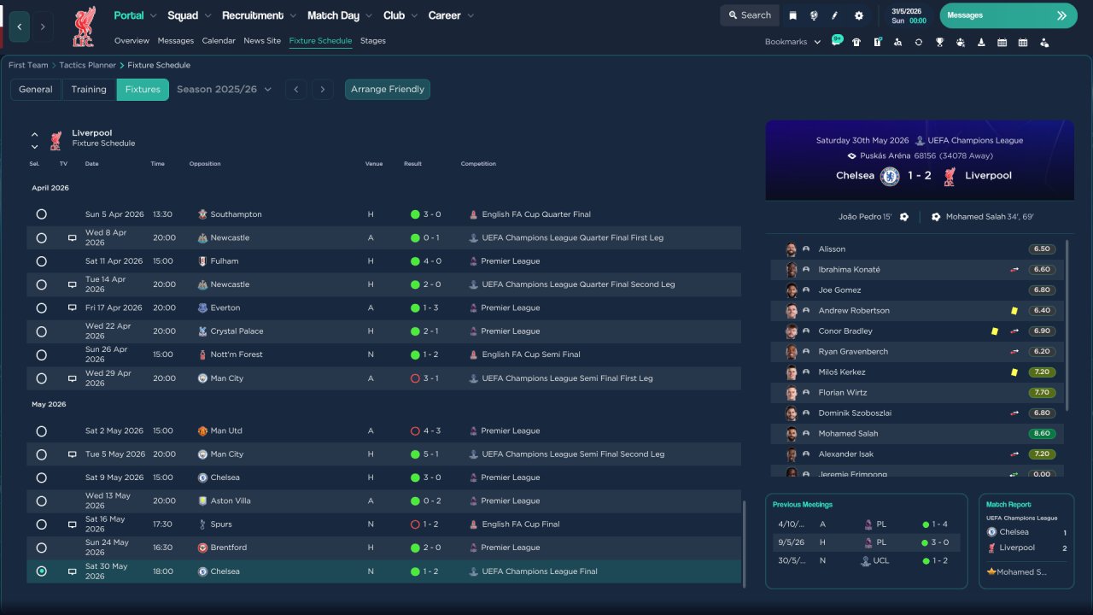
Task: Open the Messages button
Action: pyautogui.click(x=1008, y=15)
